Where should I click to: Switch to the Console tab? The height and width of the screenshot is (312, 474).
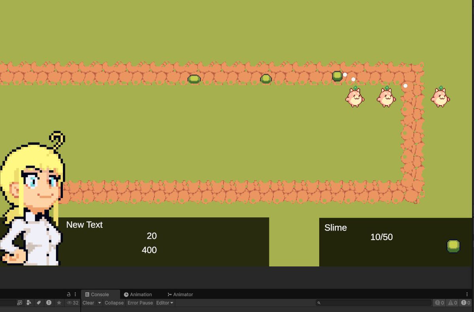pyautogui.click(x=100, y=294)
